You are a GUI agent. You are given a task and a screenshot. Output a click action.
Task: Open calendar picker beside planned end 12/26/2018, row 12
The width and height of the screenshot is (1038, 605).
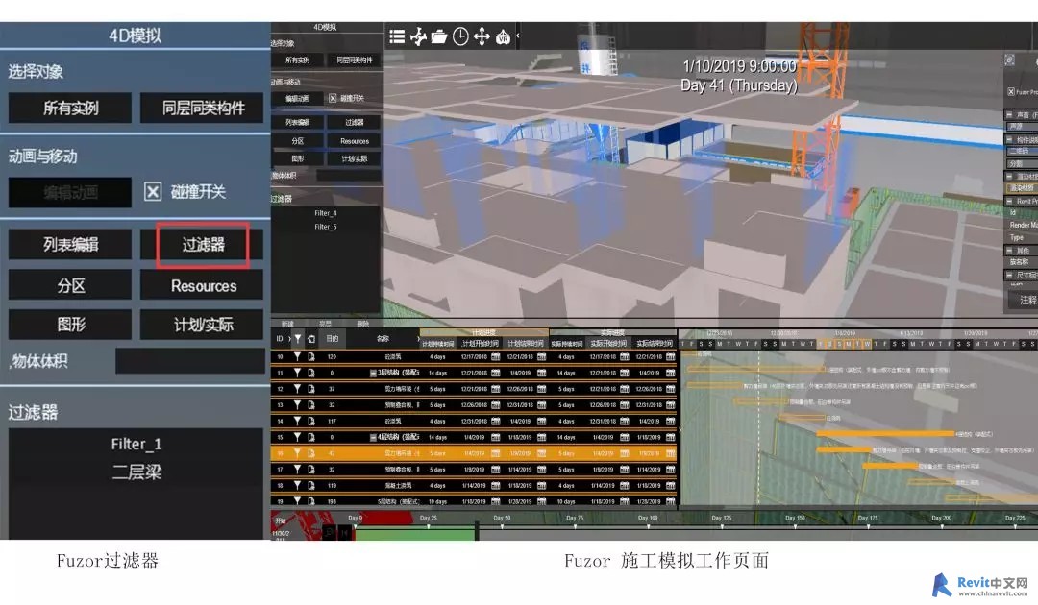[x=541, y=389]
